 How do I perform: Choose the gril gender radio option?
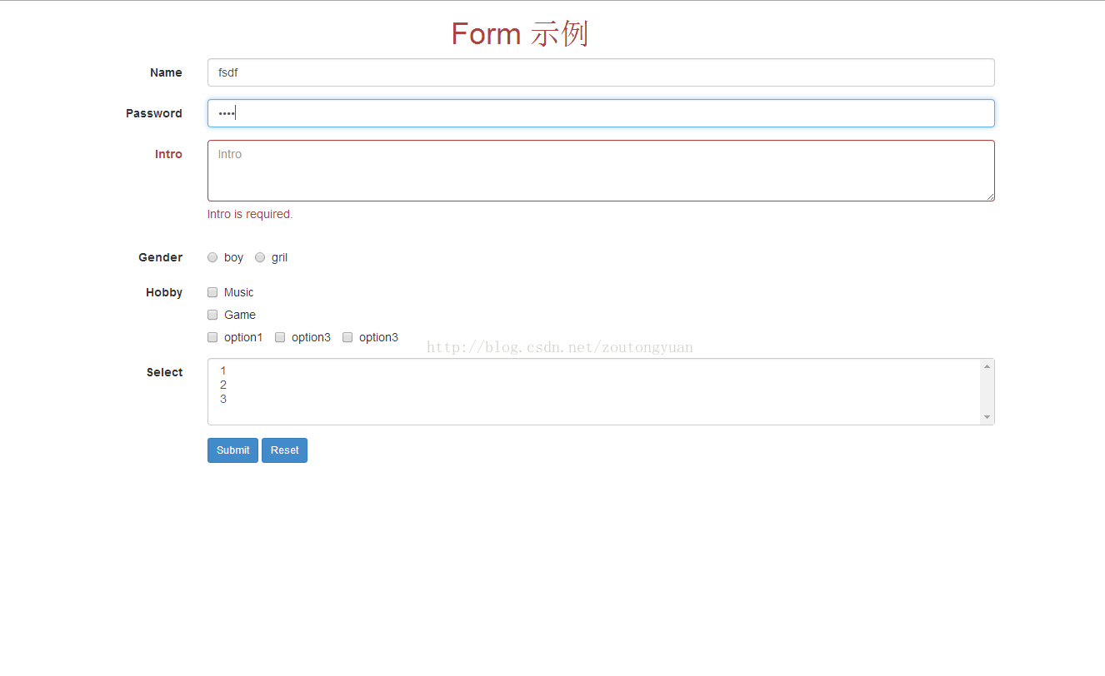coord(260,257)
